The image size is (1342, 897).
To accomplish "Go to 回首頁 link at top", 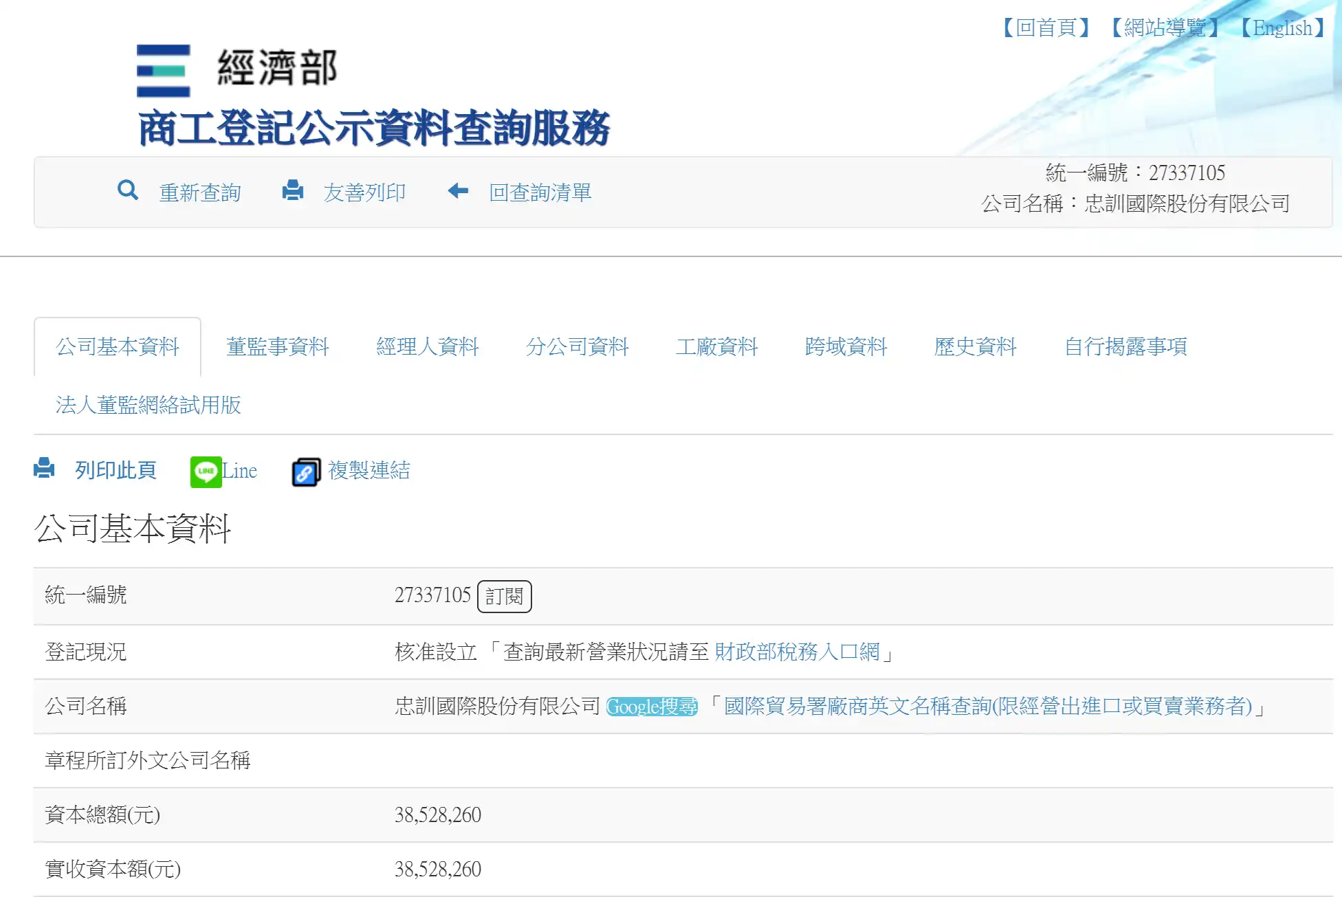I will pos(1046,28).
